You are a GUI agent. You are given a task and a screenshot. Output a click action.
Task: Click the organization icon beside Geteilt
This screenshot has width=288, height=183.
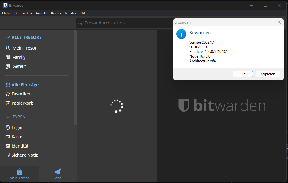pos(8,66)
